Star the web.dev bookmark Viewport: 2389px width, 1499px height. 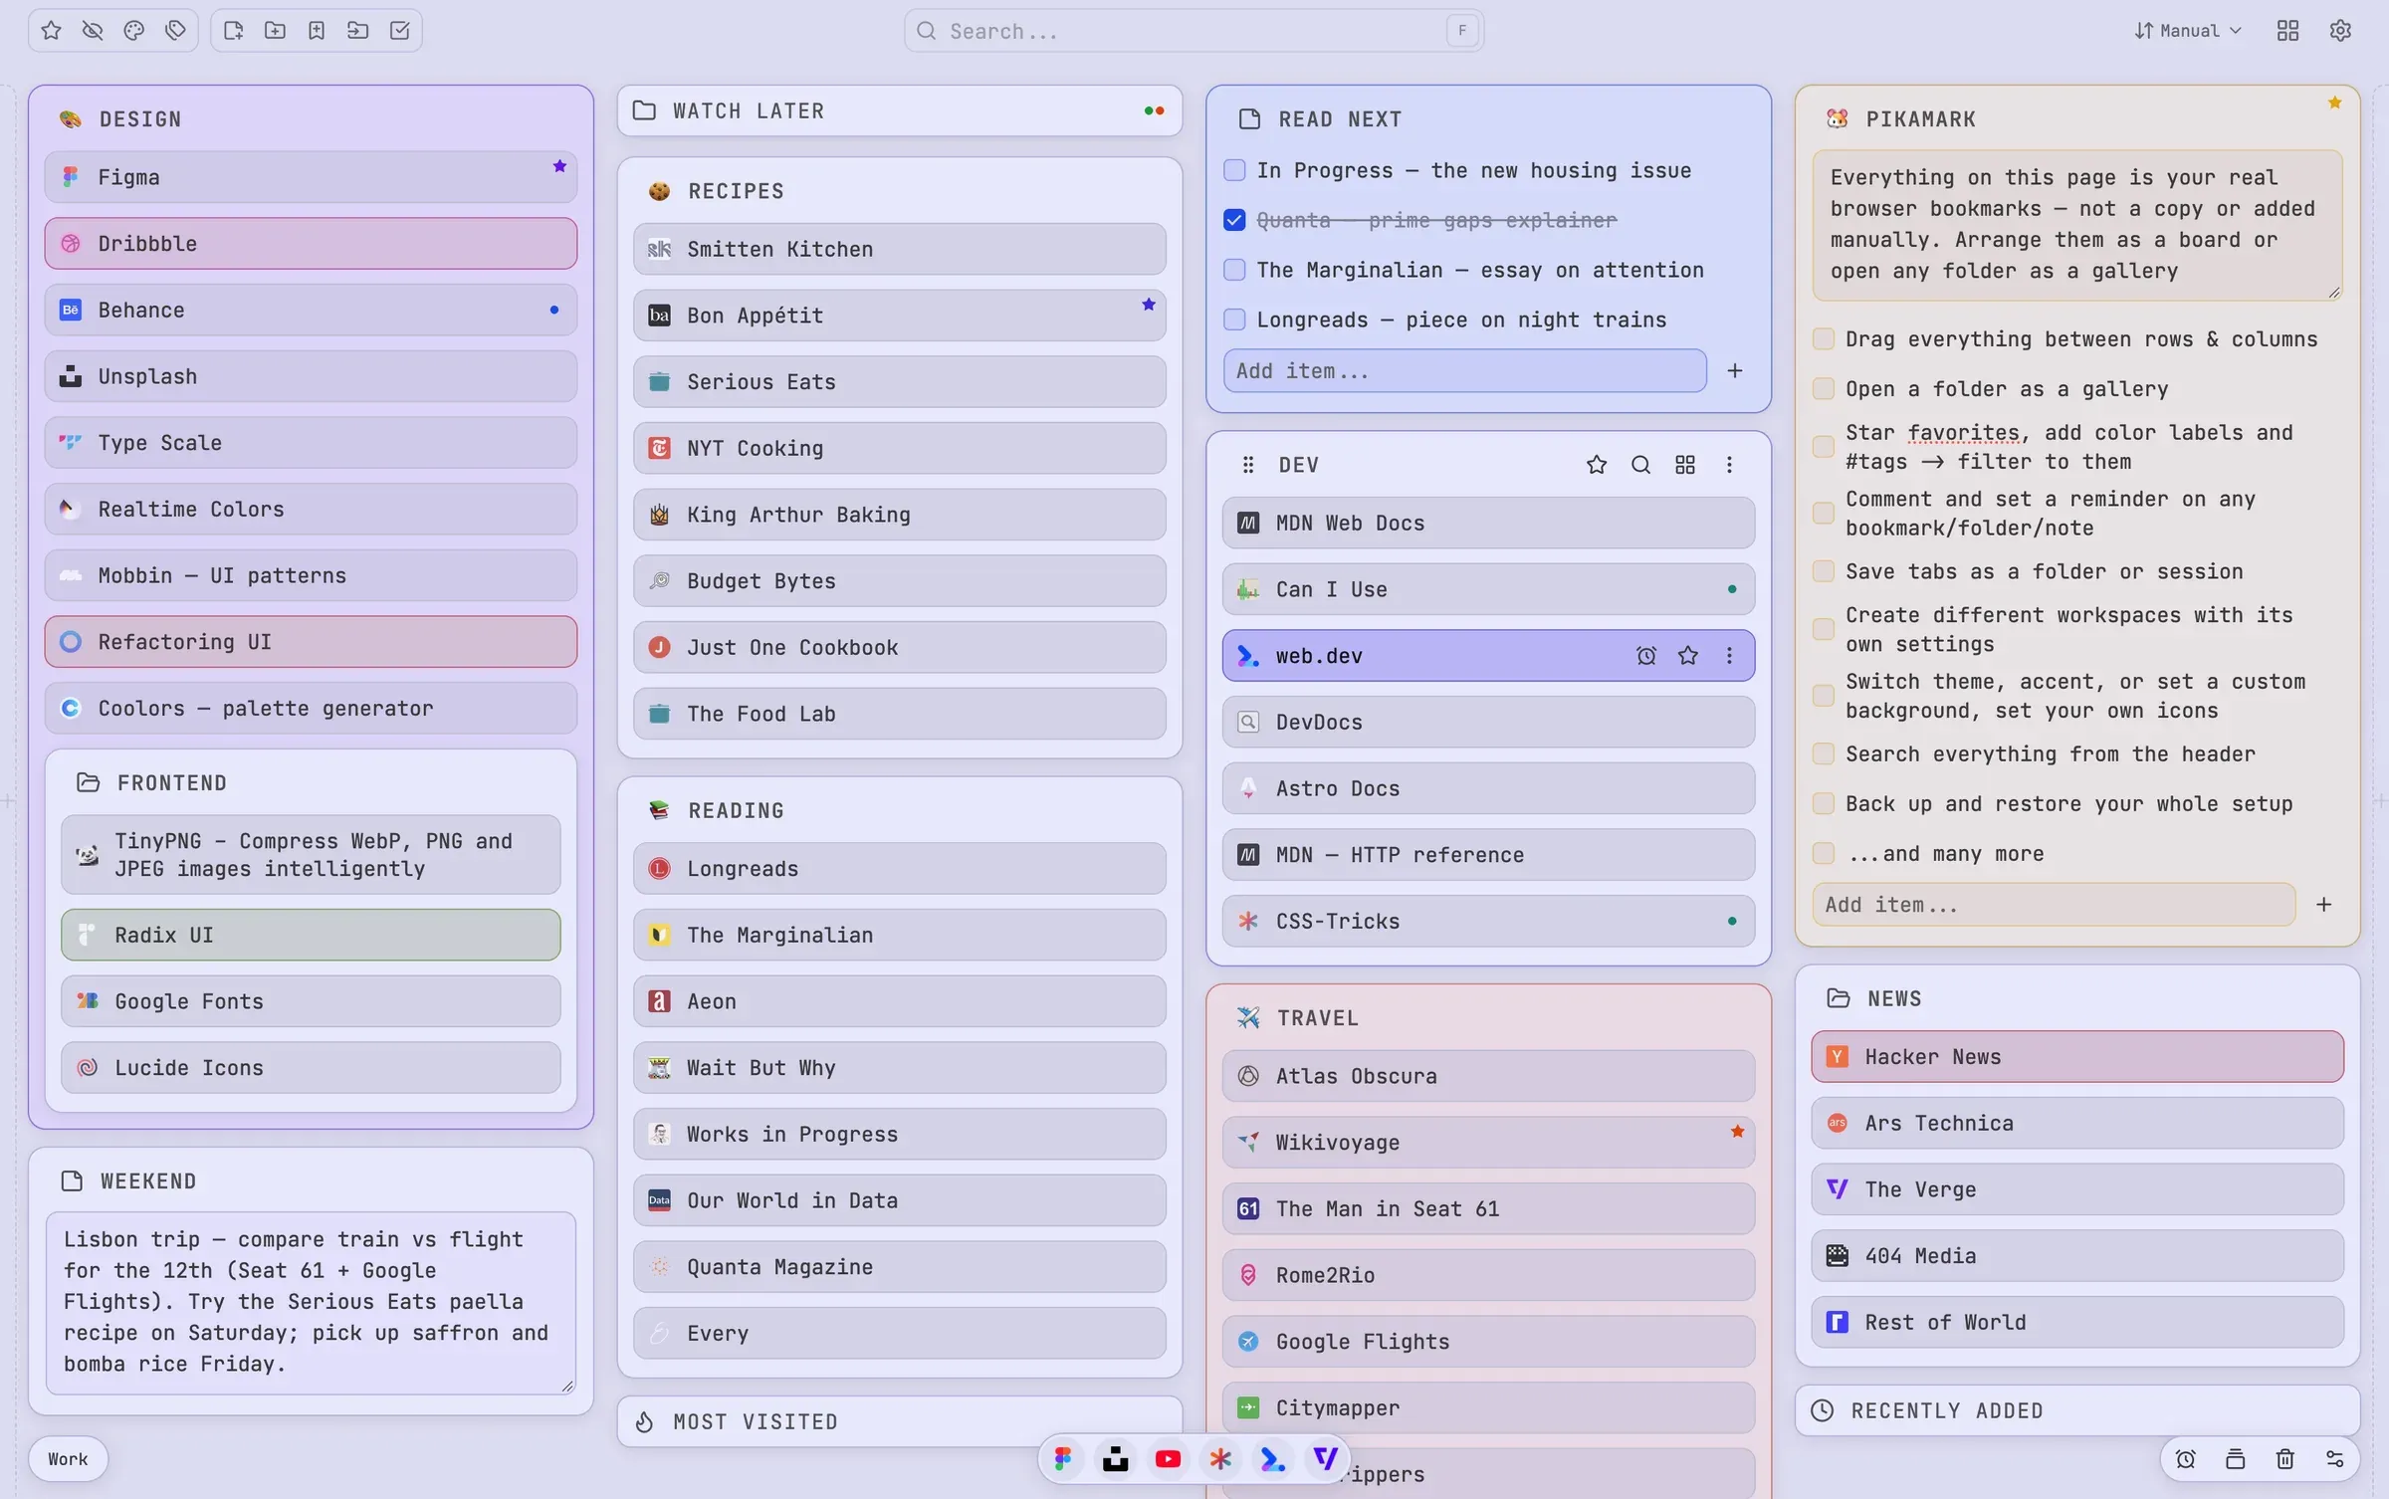tap(1688, 656)
